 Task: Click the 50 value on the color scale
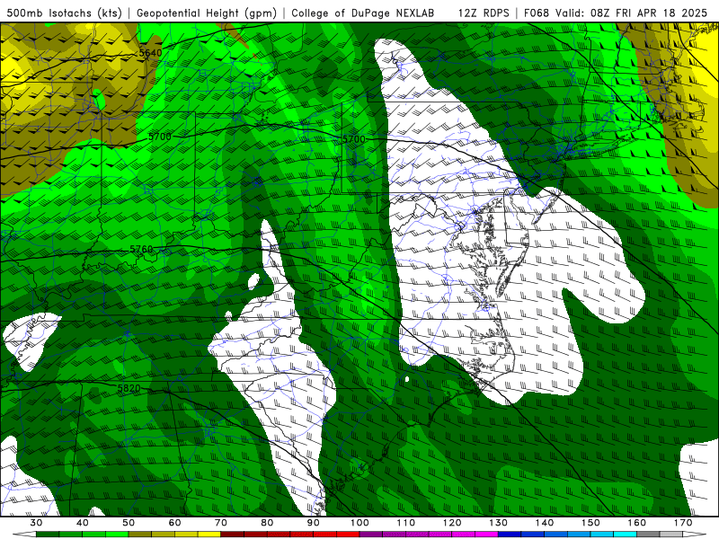129,523
